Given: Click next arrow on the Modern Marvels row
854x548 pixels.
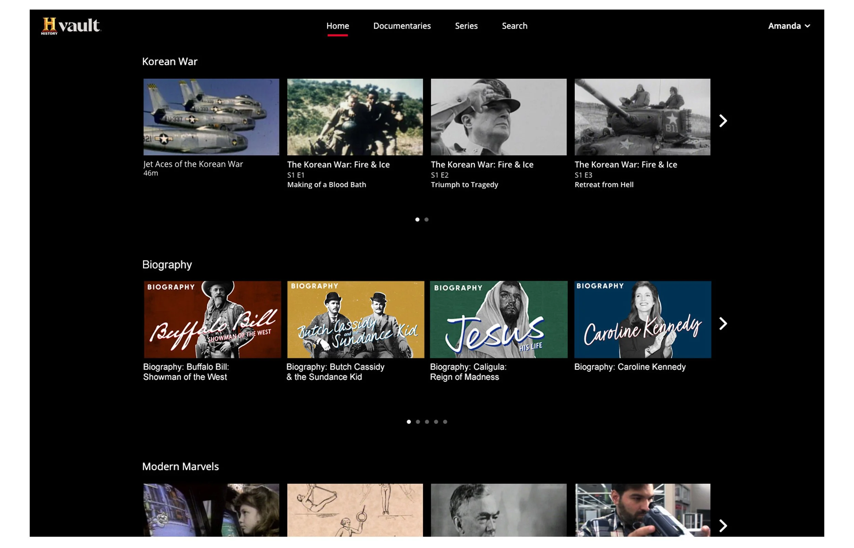Looking at the screenshot, I should point(722,525).
